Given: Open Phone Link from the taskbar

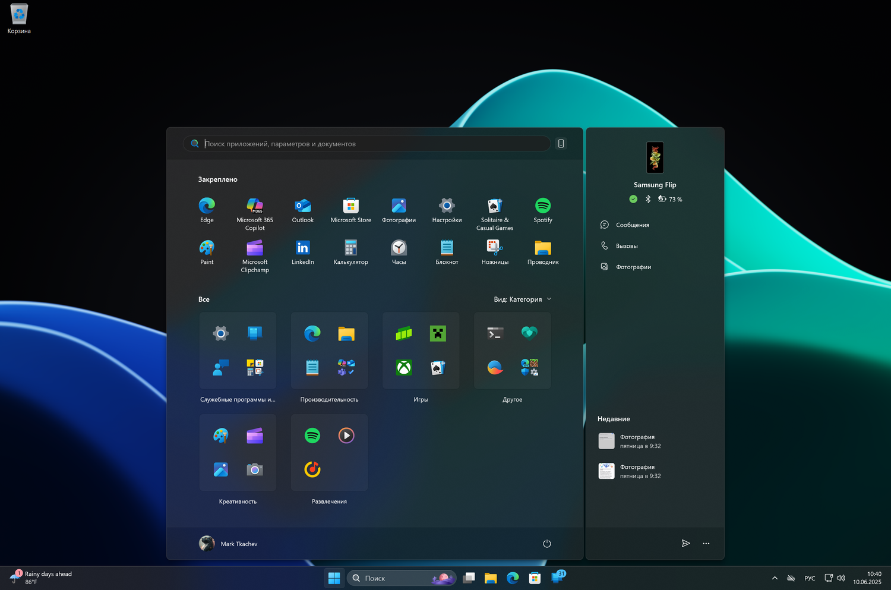Looking at the screenshot, I should pyautogui.click(x=558, y=577).
